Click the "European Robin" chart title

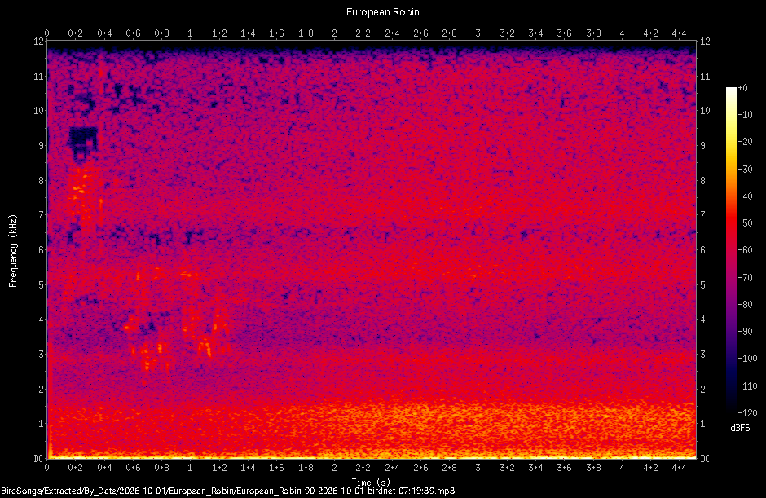click(x=382, y=12)
